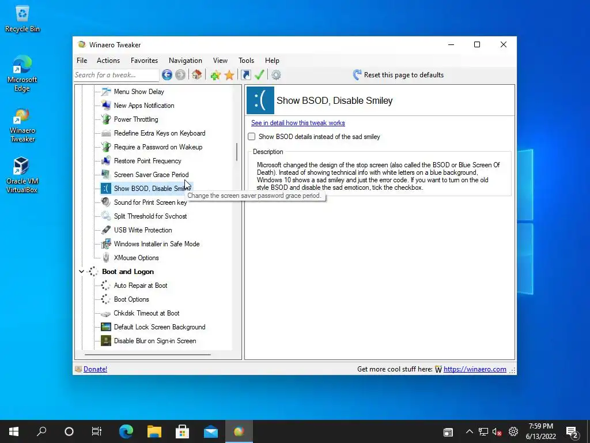
Task: Open Microsoft Store from the taskbar
Action: (x=183, y=431)
